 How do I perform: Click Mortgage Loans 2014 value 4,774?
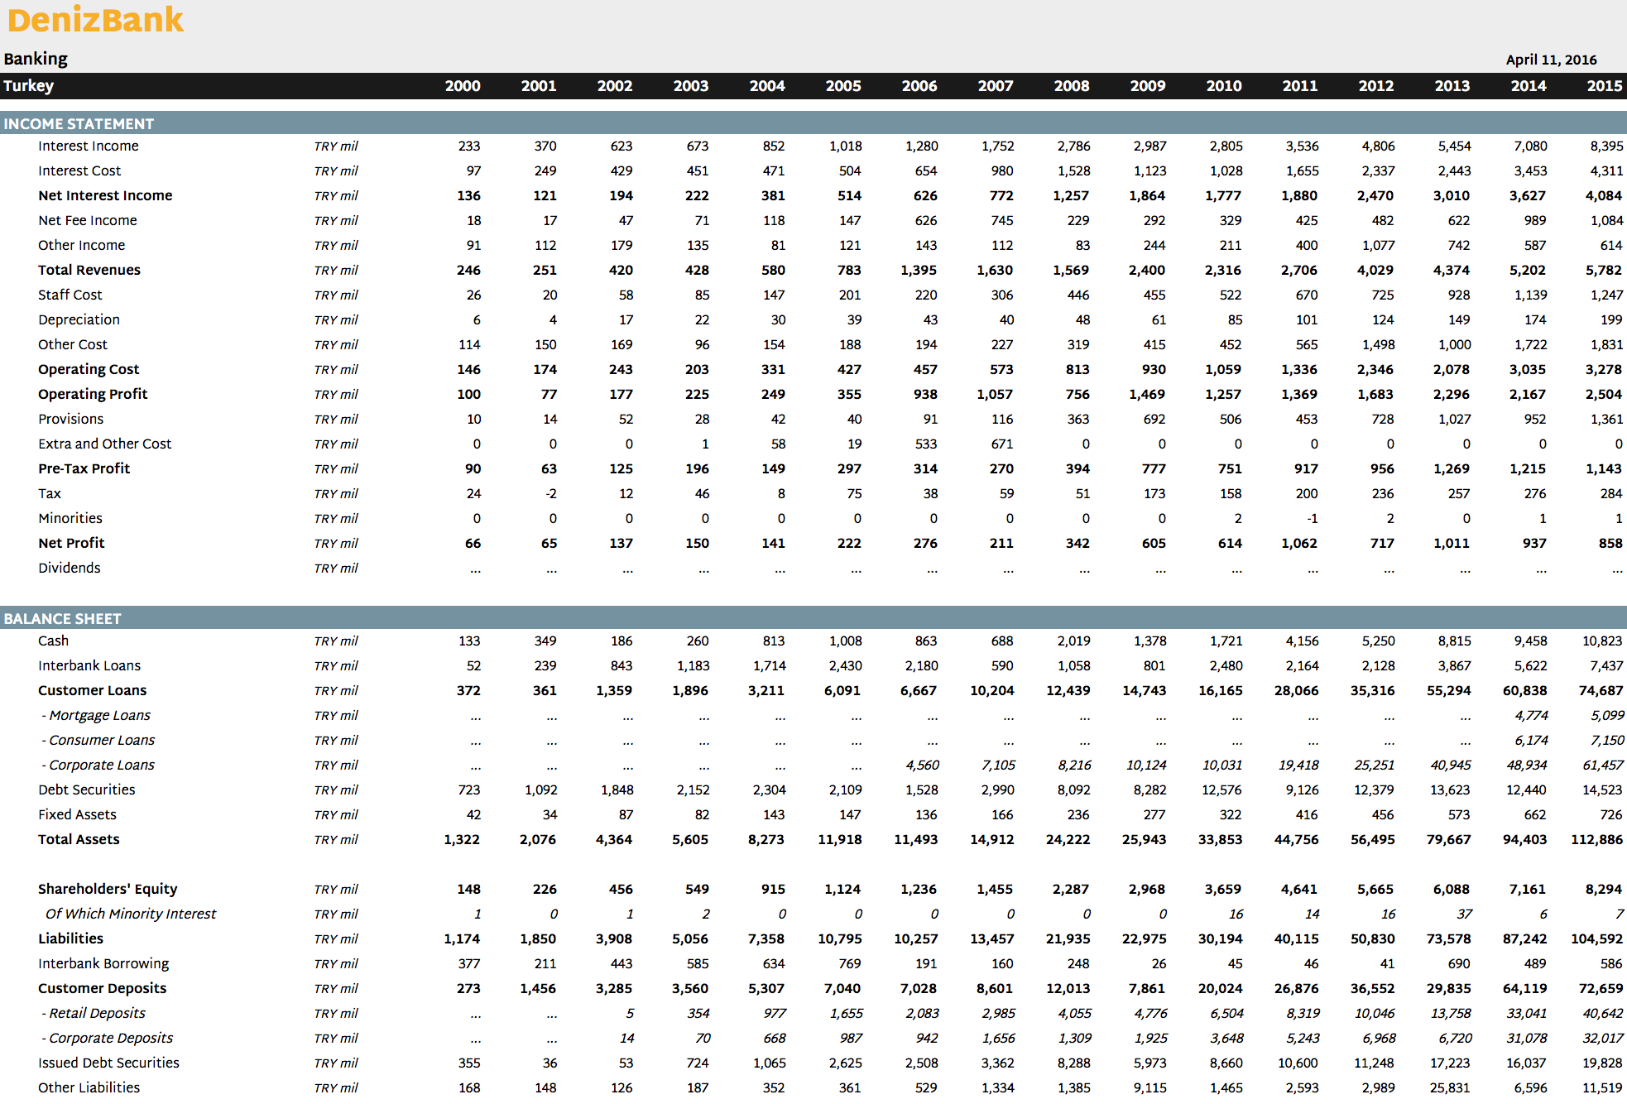tap(1532, 715)
